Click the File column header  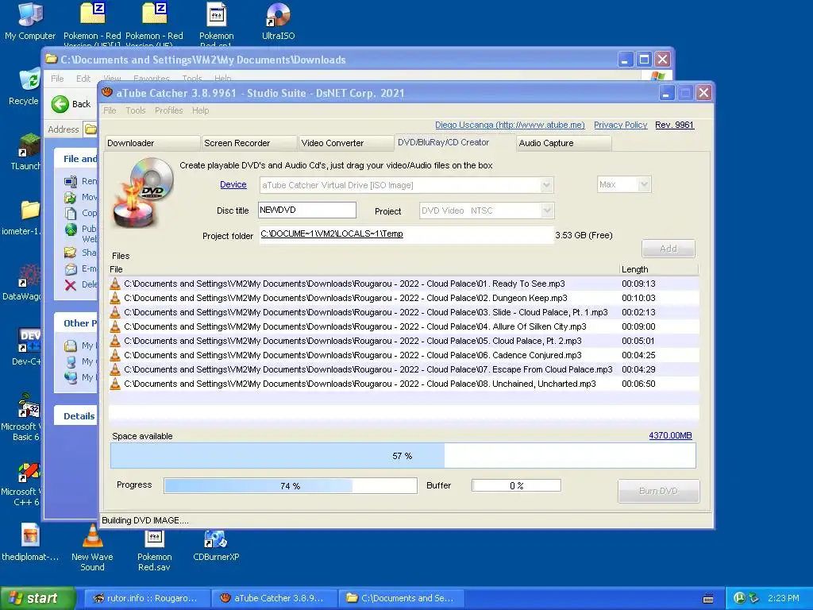[364, 269]
